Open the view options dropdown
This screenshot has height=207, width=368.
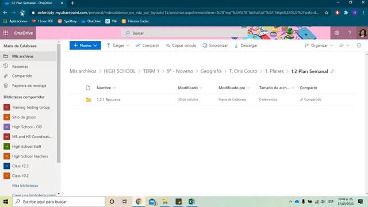click(x=344, y=45)
